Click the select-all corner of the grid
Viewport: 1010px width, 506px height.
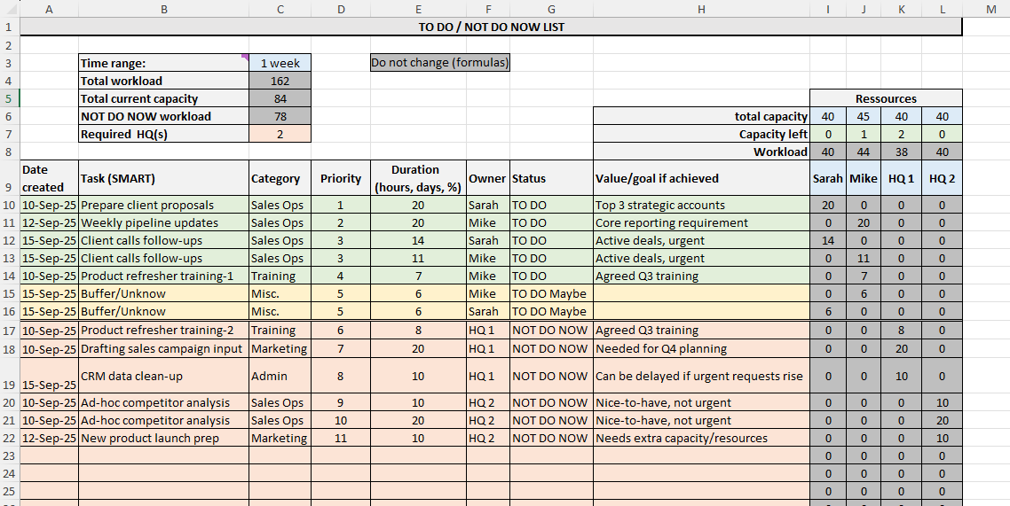[x=9, y=9]
